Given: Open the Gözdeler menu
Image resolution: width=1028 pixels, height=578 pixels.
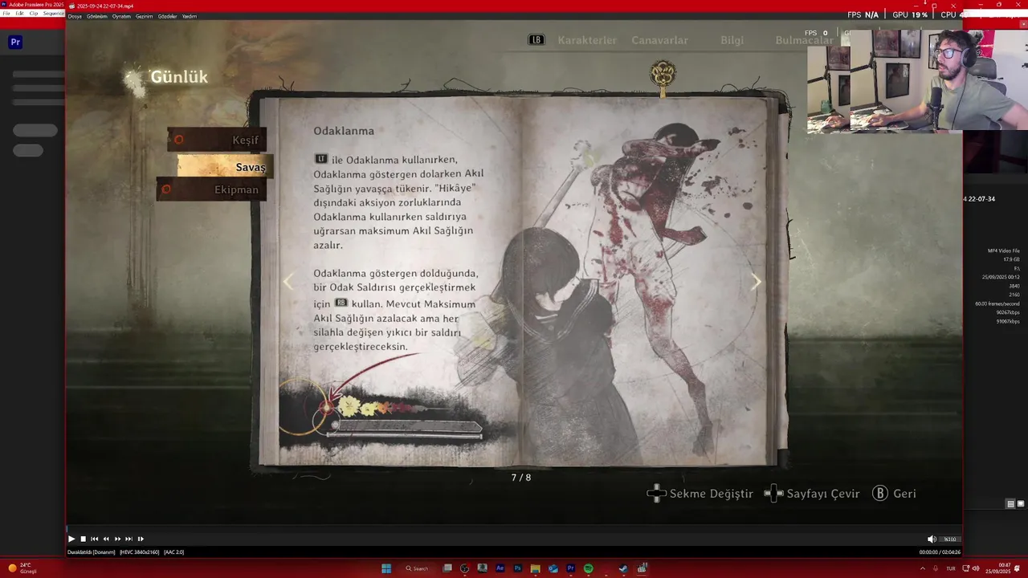Looking at the screenshot, I should point(167,16).
